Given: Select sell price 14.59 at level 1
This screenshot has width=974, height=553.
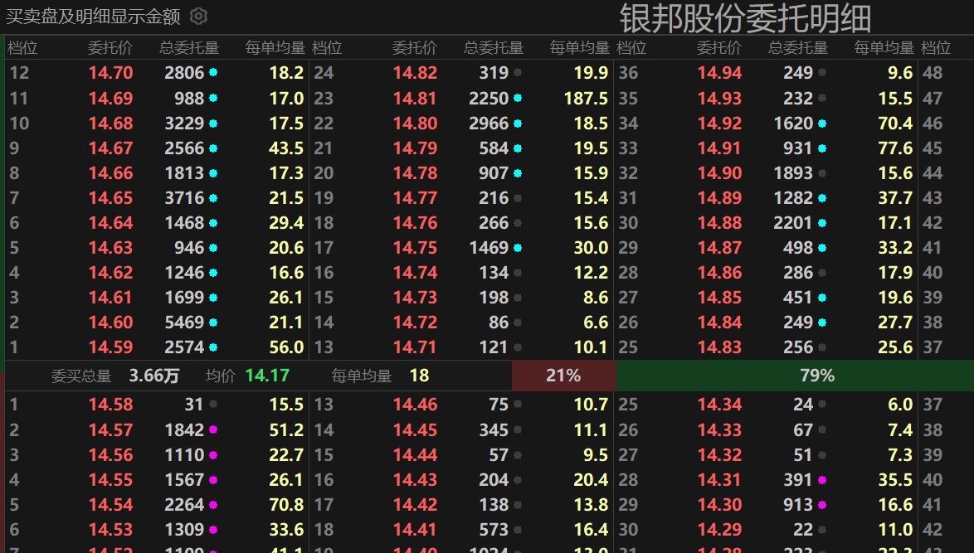Looking at the screenshot, I should point(110,347).
